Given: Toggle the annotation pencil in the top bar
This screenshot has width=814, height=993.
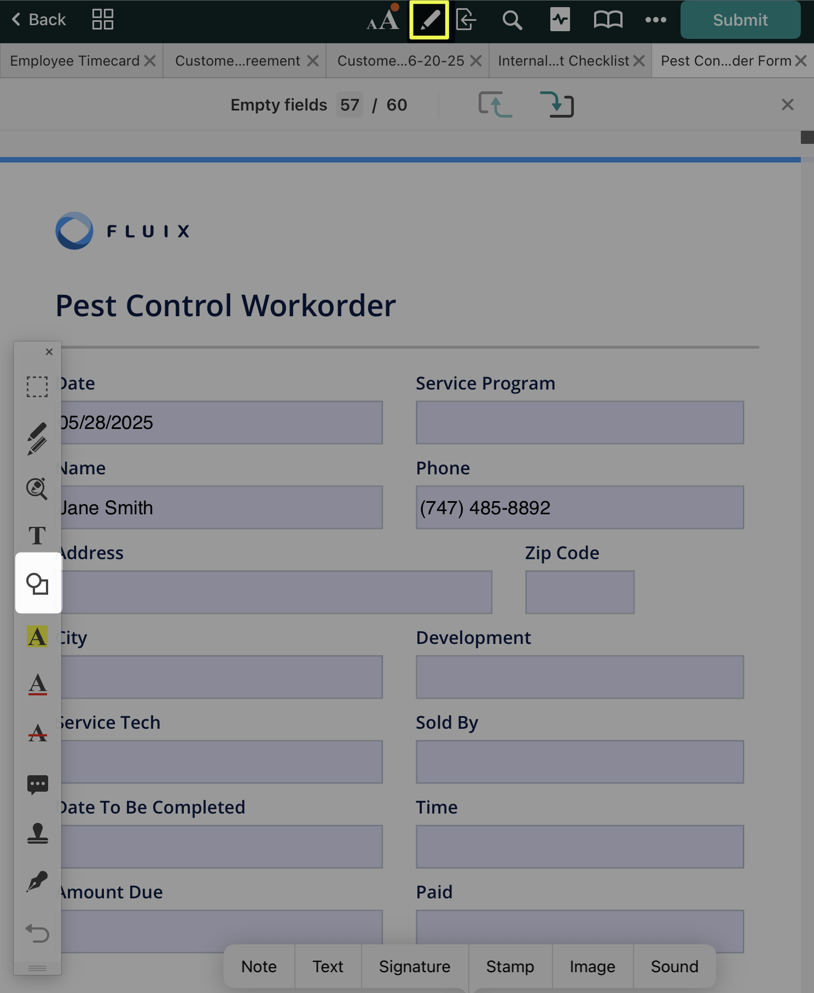Looking at the screenshot, I should click(x=429, y=20).
